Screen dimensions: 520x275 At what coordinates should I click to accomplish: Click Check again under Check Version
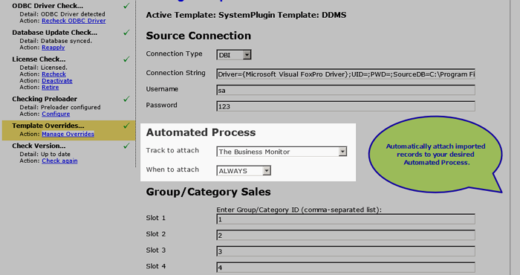click(x=59, y=161)
